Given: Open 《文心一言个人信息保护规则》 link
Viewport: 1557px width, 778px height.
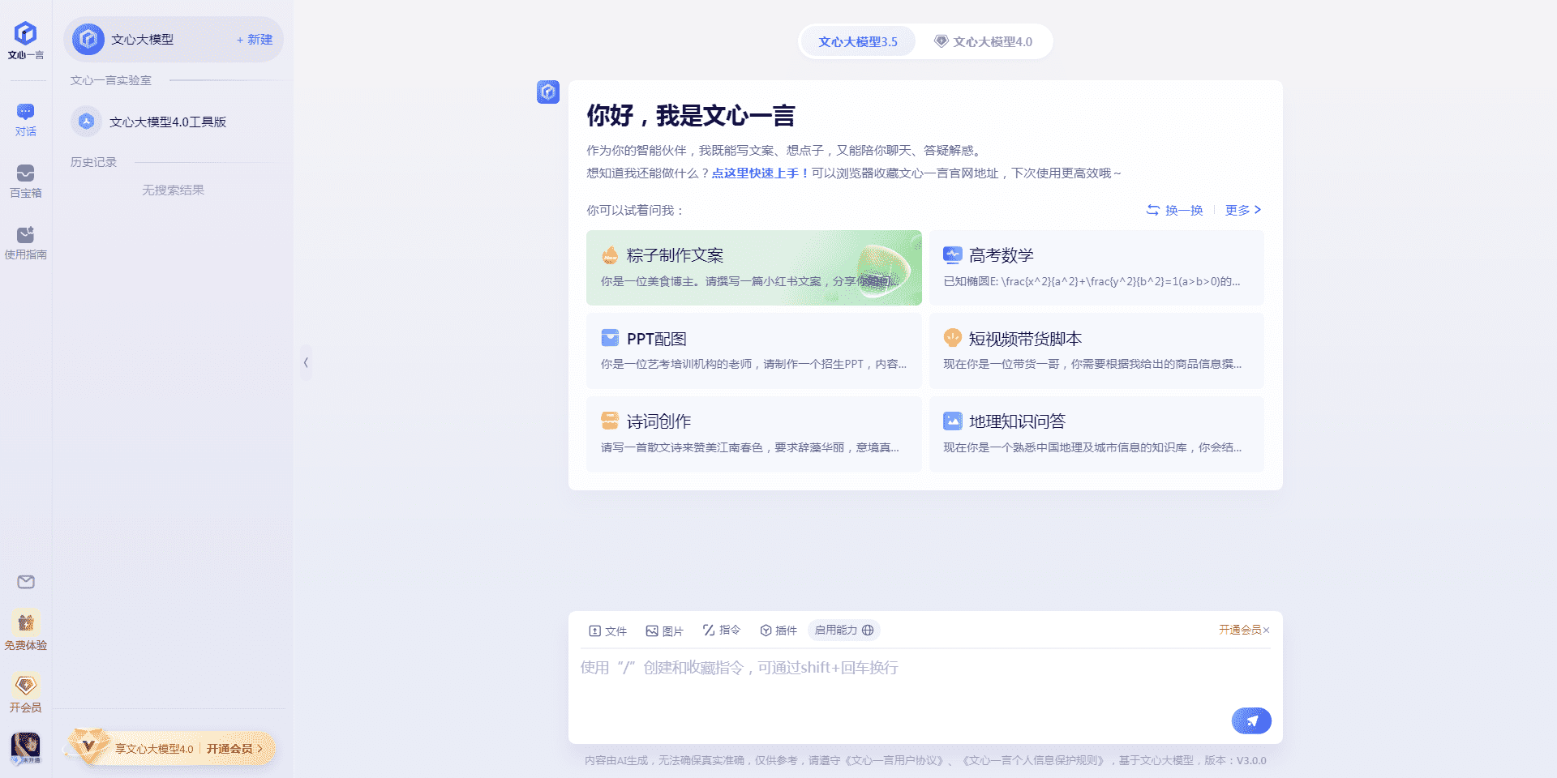Looking at the screenshot, I should (1034, 760).
